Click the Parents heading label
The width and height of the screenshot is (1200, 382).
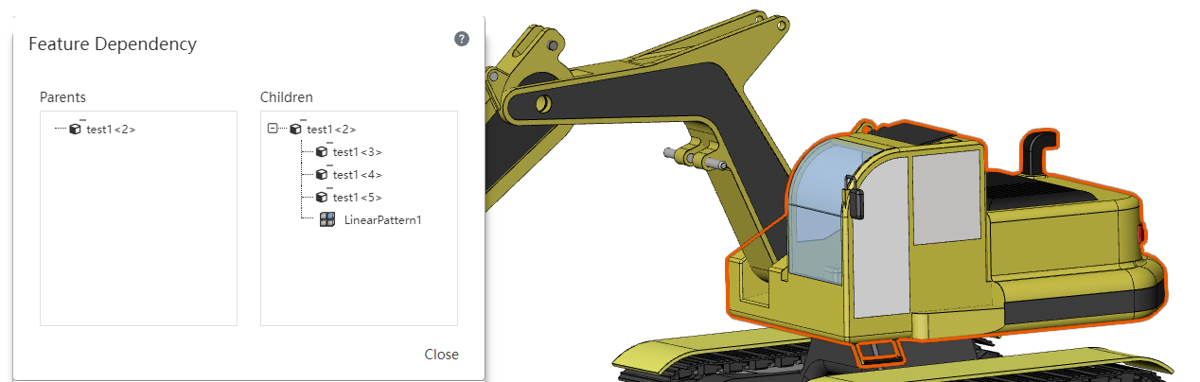(x=63, y=96)
